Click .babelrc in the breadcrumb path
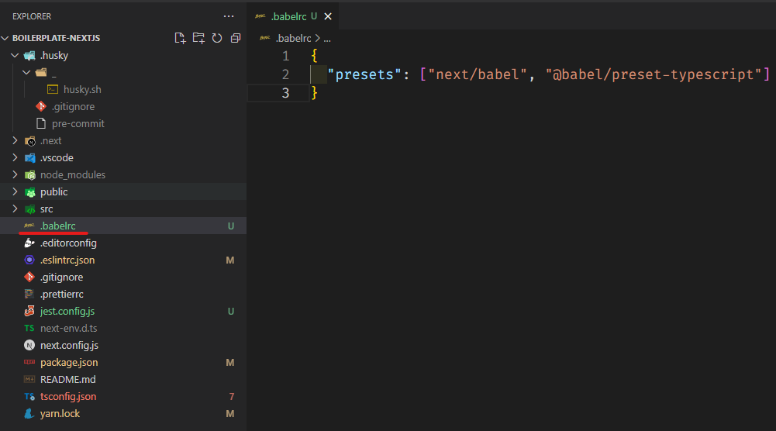Screen dimensions: 776x431 click(x=294, y=37)
